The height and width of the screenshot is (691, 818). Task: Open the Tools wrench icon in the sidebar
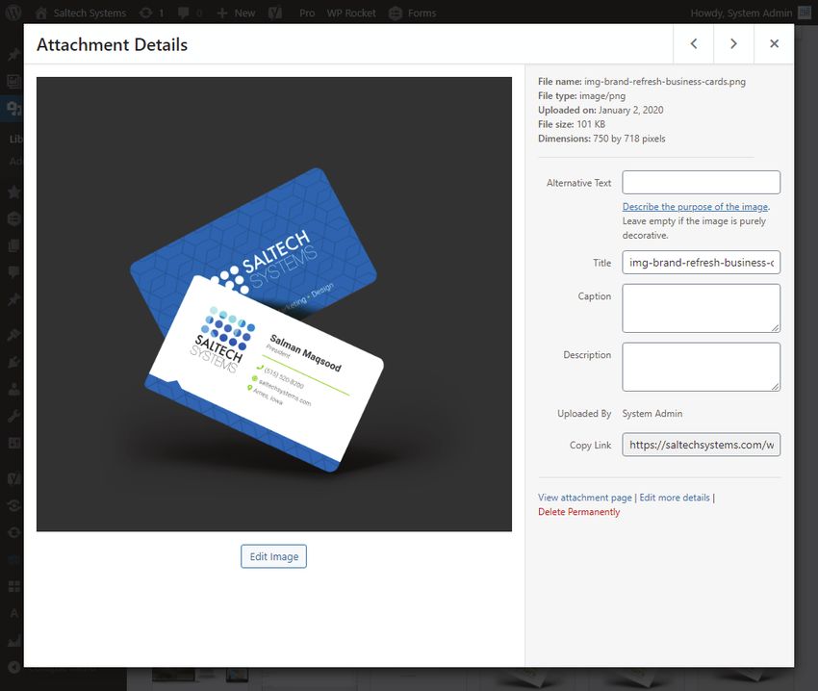(14, 416)
